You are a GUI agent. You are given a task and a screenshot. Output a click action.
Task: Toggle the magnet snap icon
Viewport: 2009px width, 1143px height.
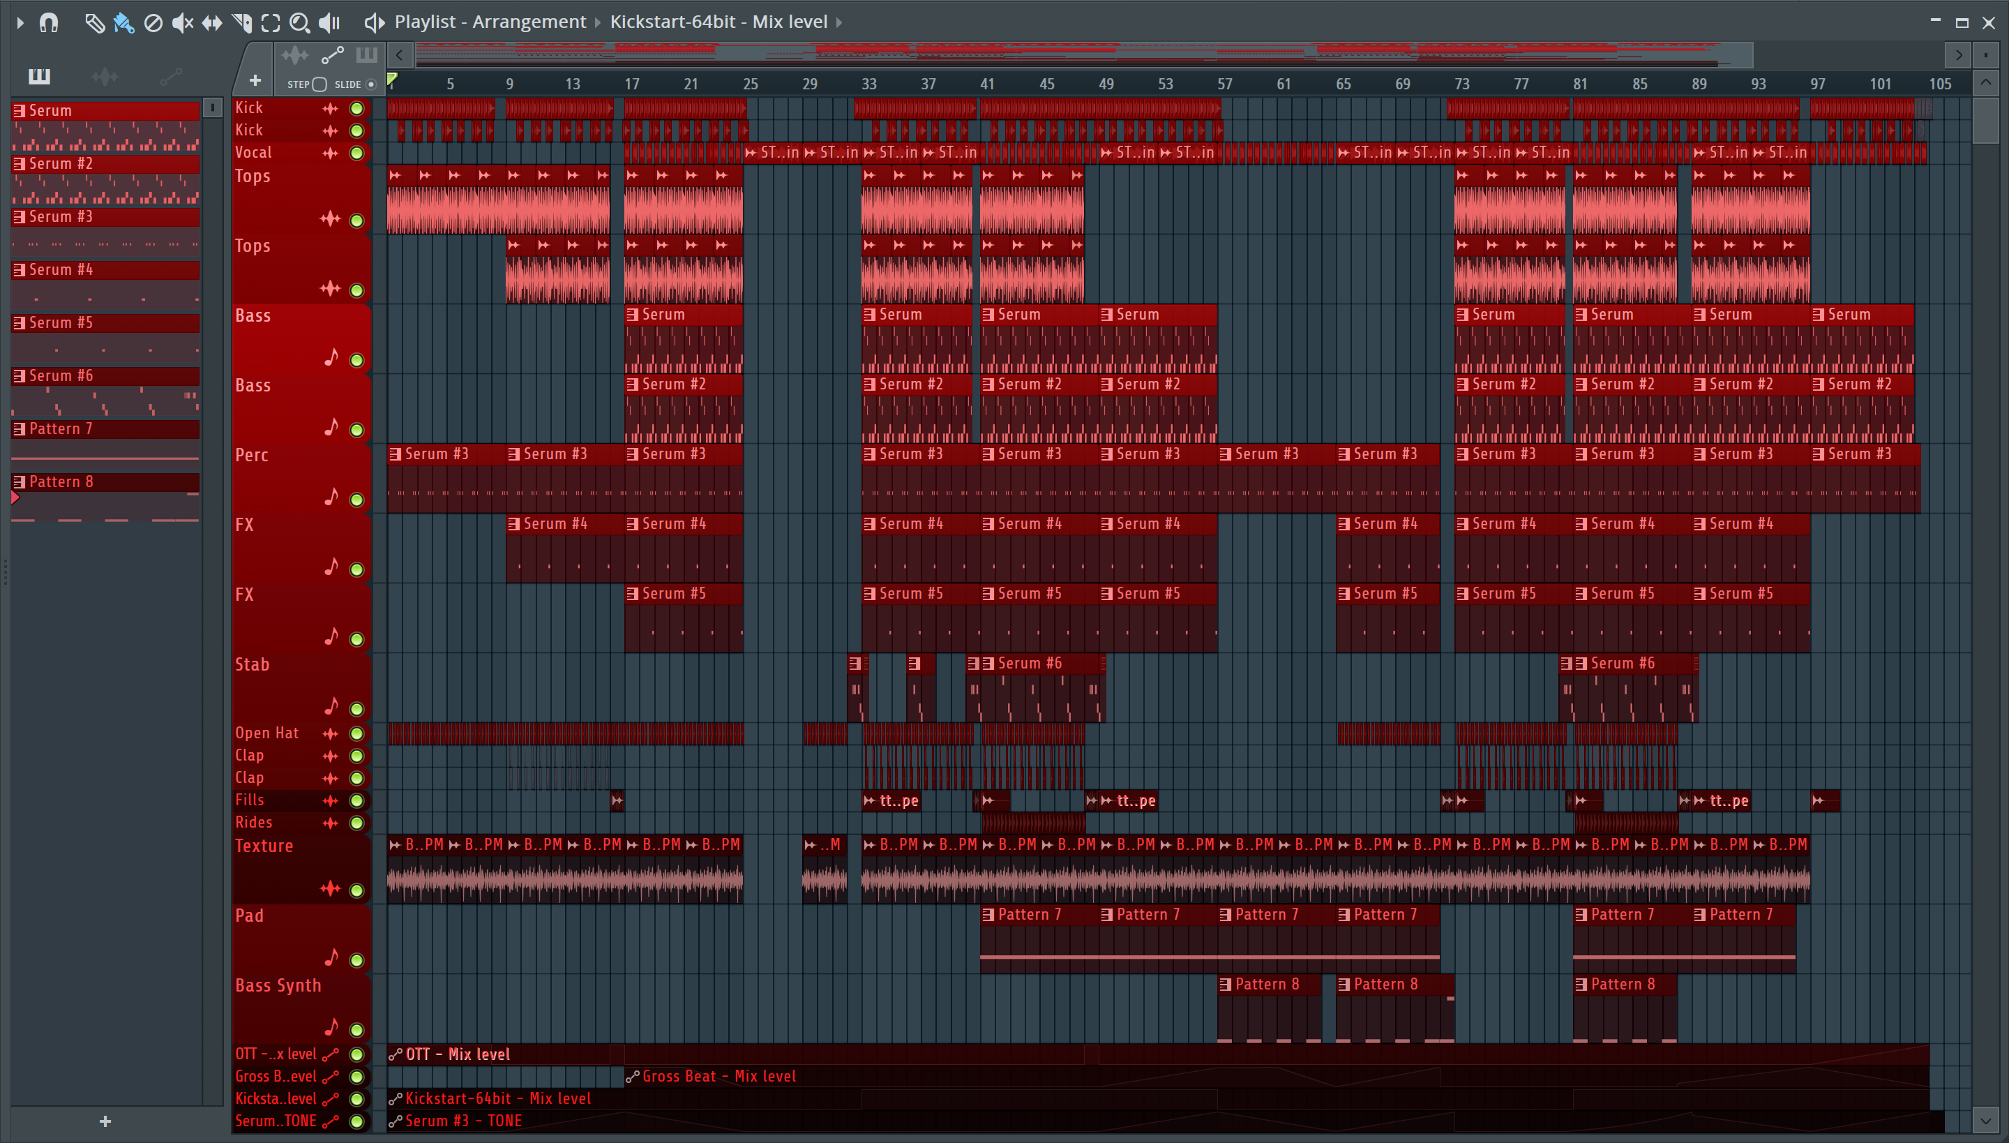point(49,22)
